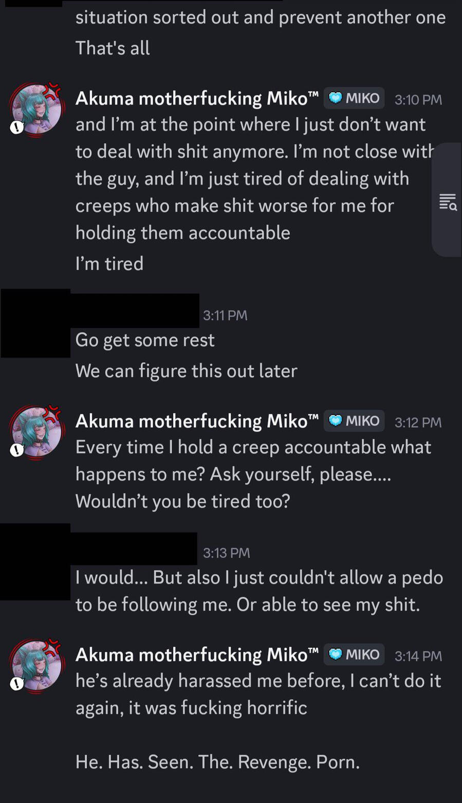Tap the avatar beside the 3:12 PM message
Image resolution: width=462 pixels, height=803 pixels.
37,432
